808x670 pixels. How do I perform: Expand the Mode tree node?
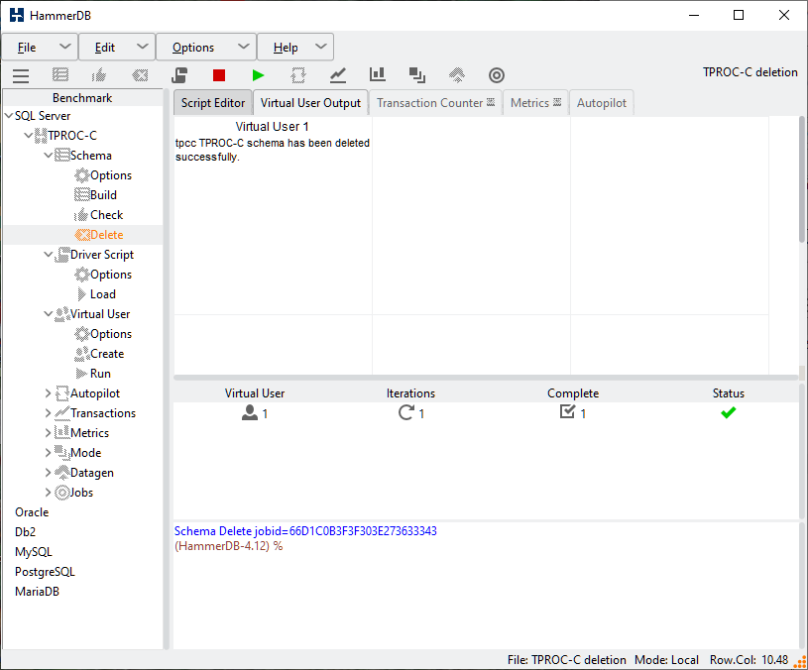click(x=49, y=453)
